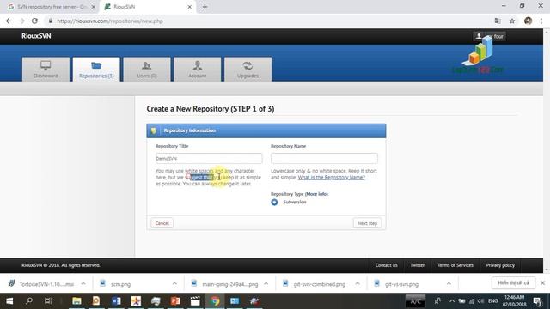The height and width of the screenshot is (309, 550).
Task: Open the Contact us footer link
Action: [x=386, y=265]
